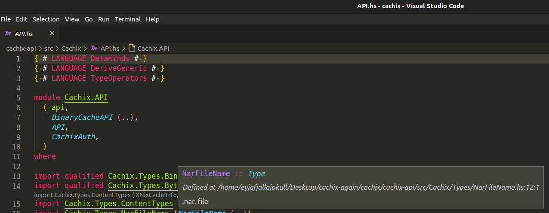Open the Help menu
The image size is (549, 213).
(x=152, y=19)
